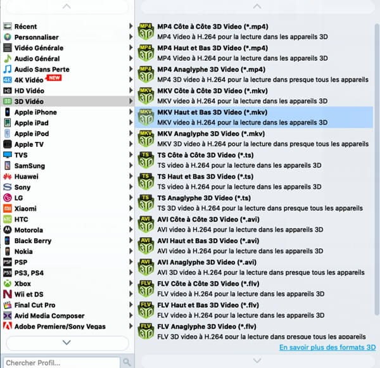The width and height of the screenshot is (380, 368).
Task: Click the FLV Côte à Côte 3D icon
Action: coord(146,289)
